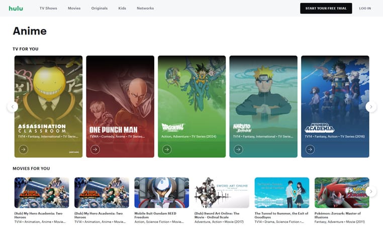Open (Dub) My Hero Academia: Two Heroes thumbnail
Screen dimensions: 383x233
click(102, 192)
